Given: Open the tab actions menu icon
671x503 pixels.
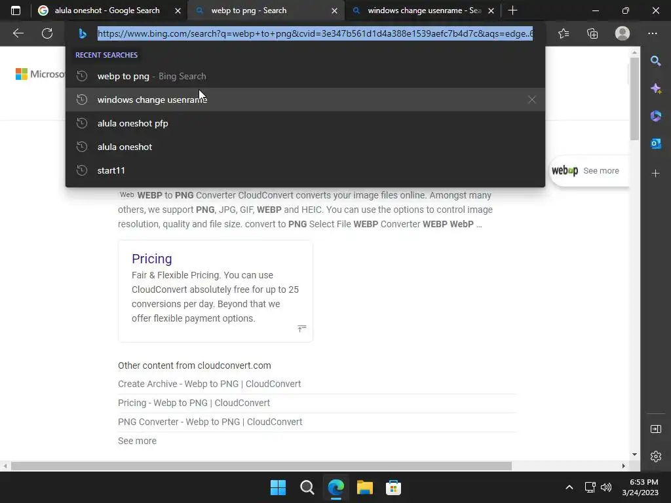Looking at the screenshot, I should coord(16,10).
